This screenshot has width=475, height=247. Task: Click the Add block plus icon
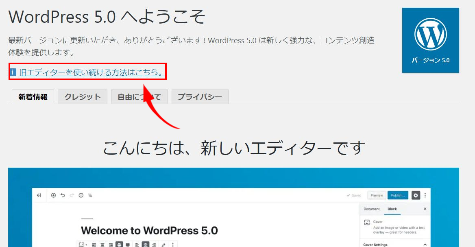point(53,195)
